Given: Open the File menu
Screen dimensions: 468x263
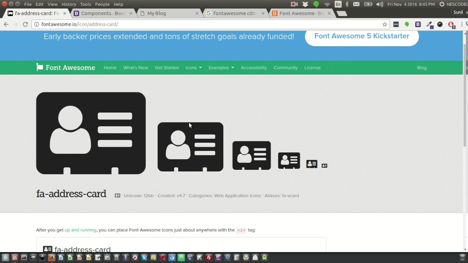Looking at the screenshot, I should point(28,4).
